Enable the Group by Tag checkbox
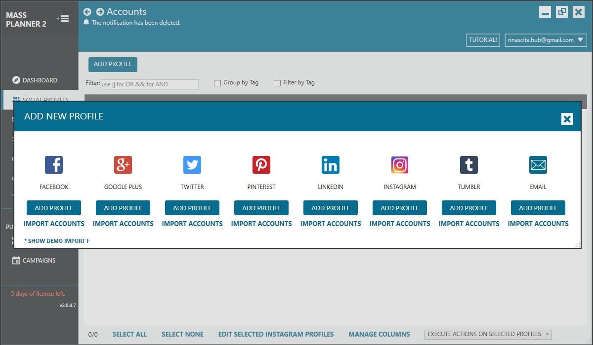This screenshot has width=593, height=345. pos(217,83)
